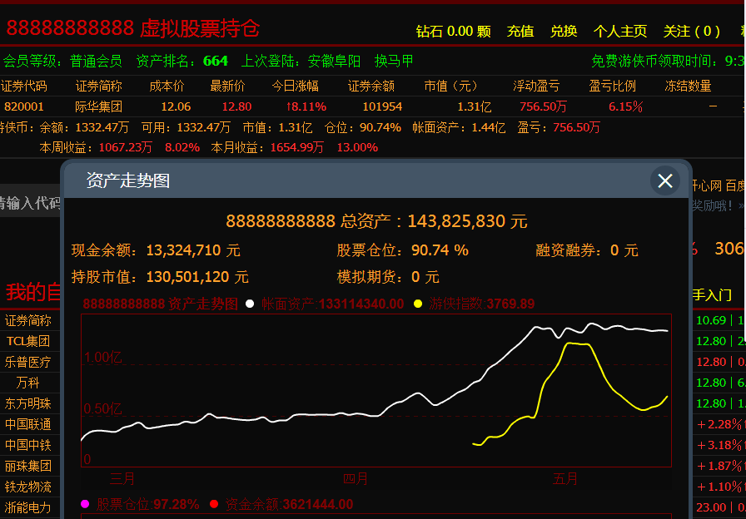Select 际华集团 in the holdings table
This screenshot has width=746, height=519.
(x=98, y=106)
